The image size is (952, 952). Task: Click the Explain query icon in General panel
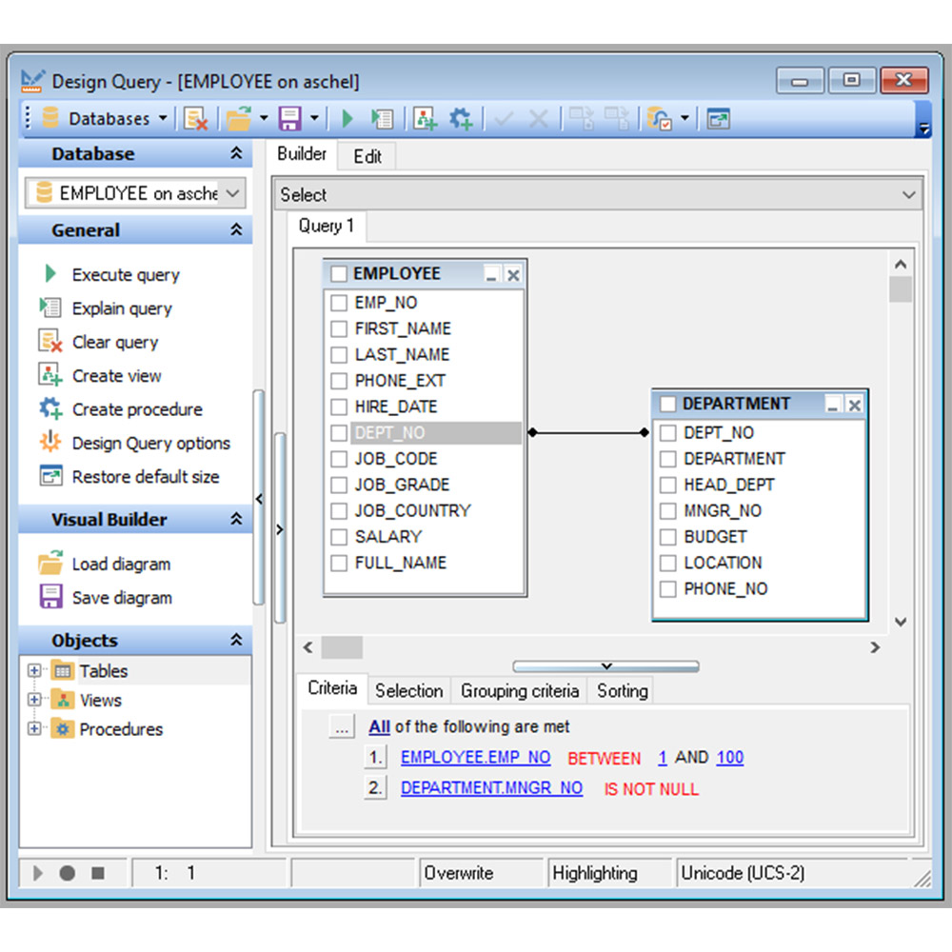tap(50, 307)
